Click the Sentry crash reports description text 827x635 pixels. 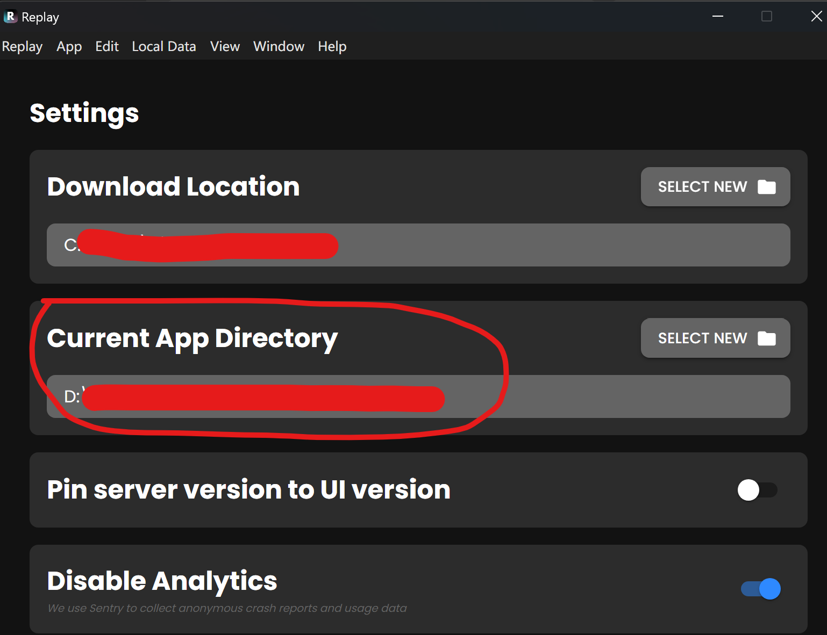click(x=227, y=608)
